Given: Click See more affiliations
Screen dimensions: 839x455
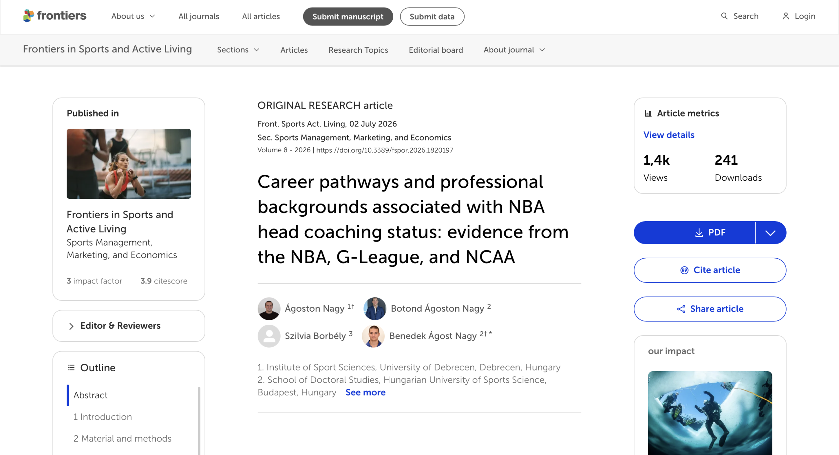Looking at the screenshot, I should [x=365, y=392].
